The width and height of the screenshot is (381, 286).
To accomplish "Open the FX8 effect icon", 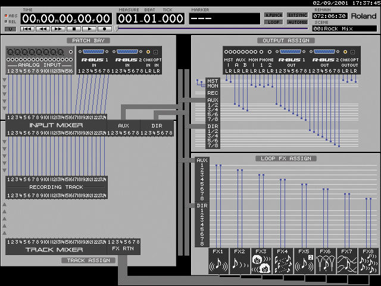I will coord(368,261).
